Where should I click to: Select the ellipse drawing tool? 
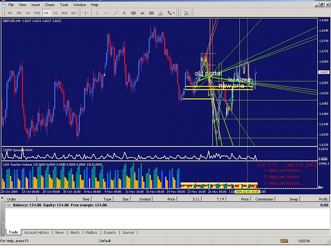133,13
